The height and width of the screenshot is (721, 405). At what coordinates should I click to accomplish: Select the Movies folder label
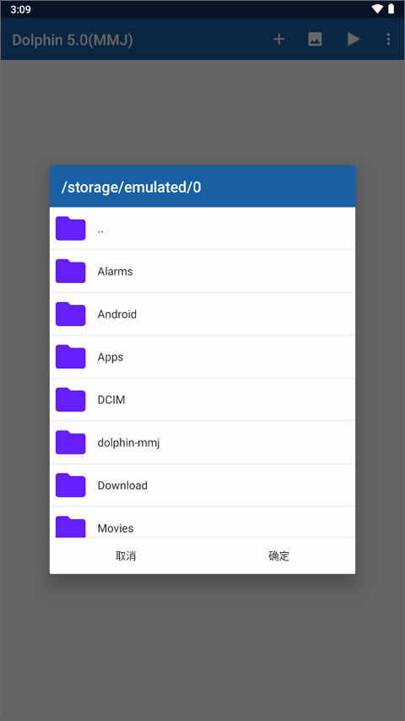tap(116, 529)
